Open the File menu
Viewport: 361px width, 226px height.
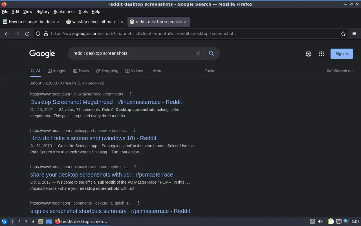[x=5, y=12]
